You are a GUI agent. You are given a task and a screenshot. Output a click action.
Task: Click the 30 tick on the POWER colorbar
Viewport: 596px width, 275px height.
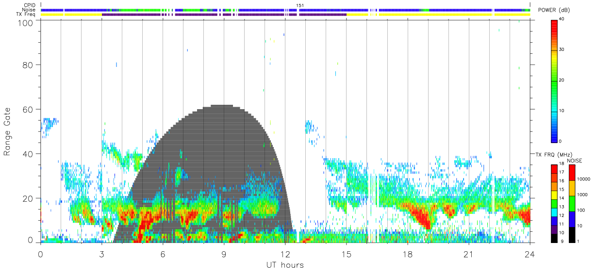point(562,50)
